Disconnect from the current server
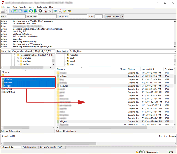The image size is (177, 154). (x=45, y=11)
